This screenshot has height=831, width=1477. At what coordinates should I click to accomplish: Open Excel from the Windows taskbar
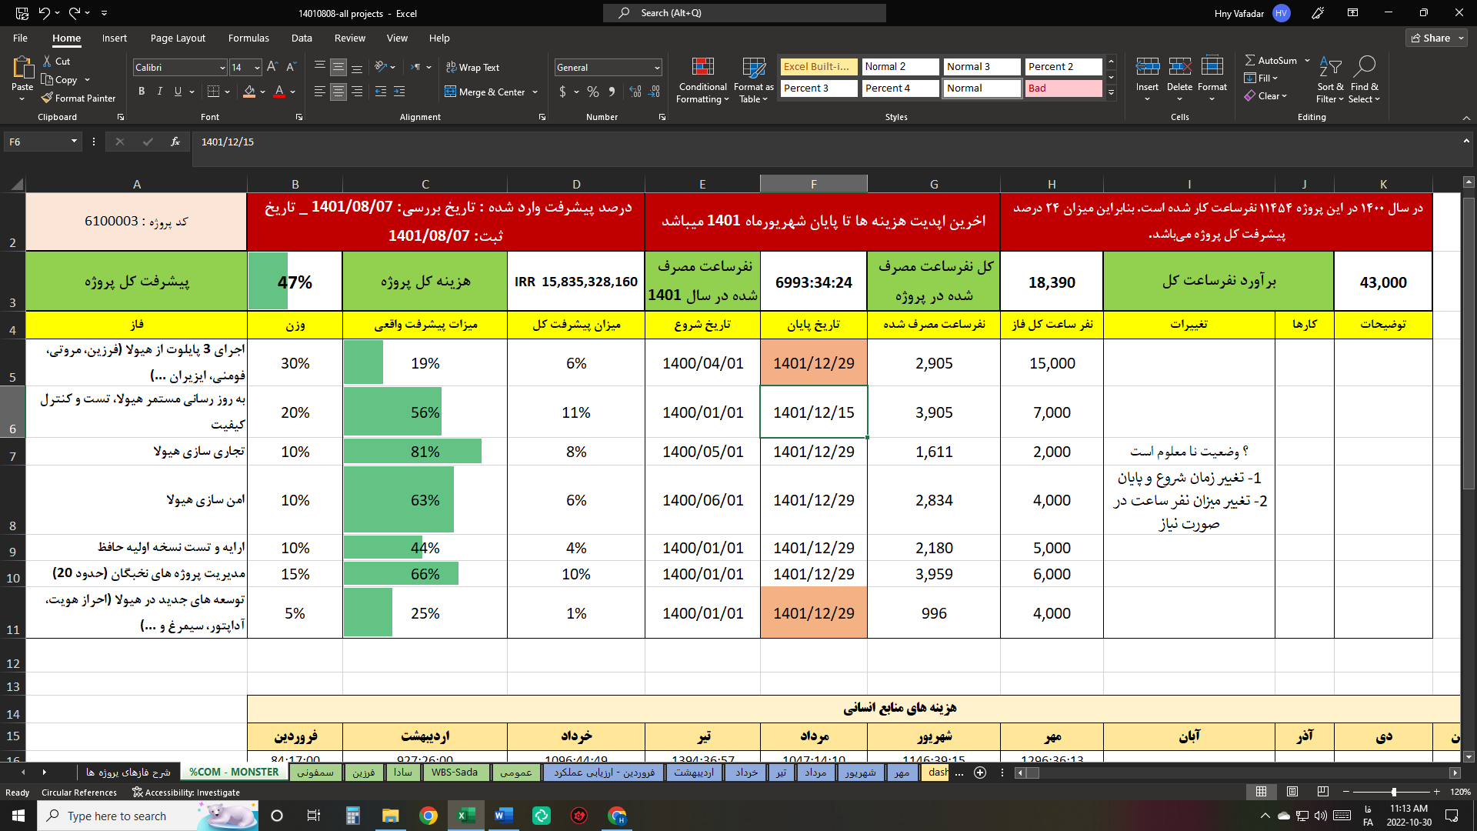tap(466, 816)
